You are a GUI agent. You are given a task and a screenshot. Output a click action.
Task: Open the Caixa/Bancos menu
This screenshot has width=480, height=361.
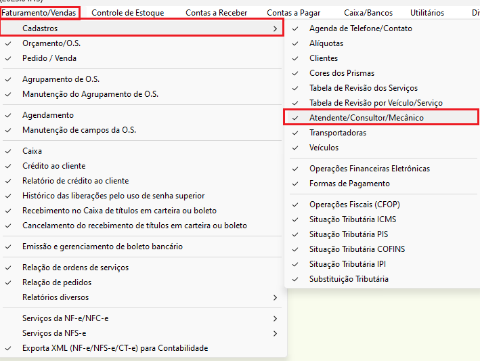(x=368, y=13)
